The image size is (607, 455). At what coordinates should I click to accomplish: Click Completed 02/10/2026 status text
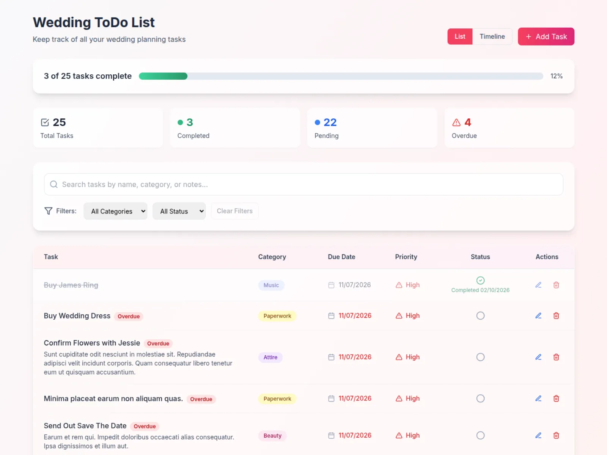click(480, 290)
